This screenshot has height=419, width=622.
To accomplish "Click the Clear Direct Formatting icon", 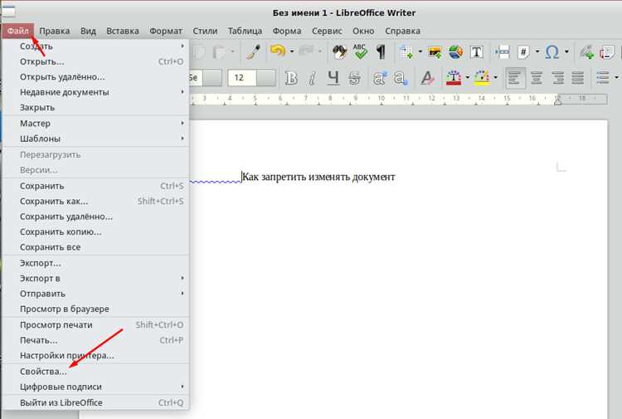I will click(x=427, y=78).
